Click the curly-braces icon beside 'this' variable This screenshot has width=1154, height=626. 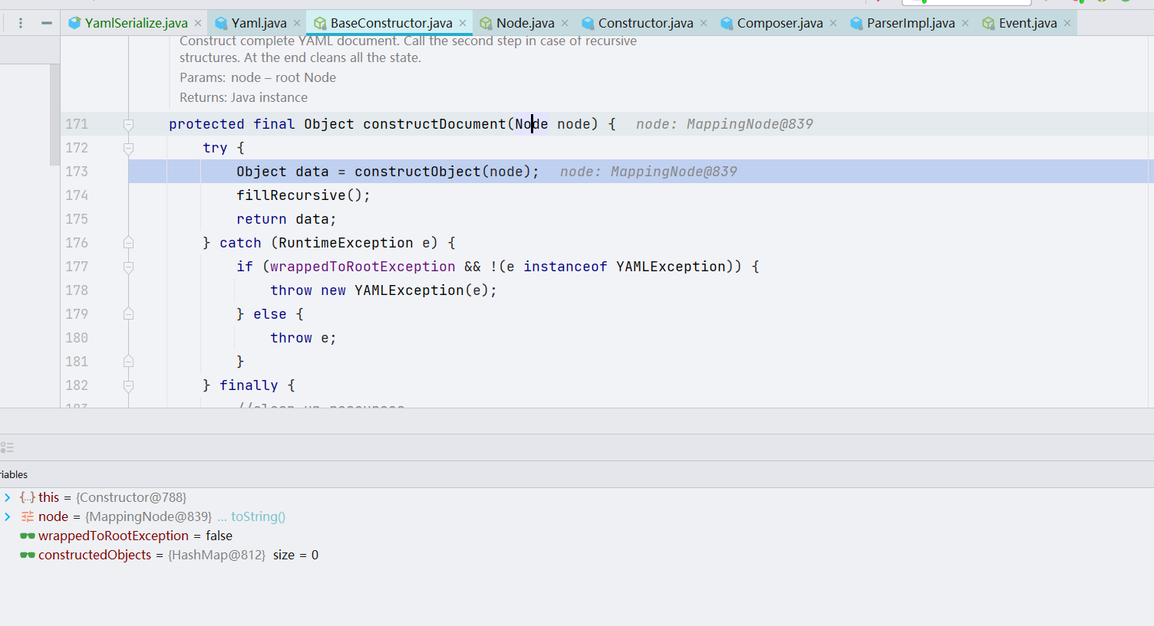coord(28,498)
